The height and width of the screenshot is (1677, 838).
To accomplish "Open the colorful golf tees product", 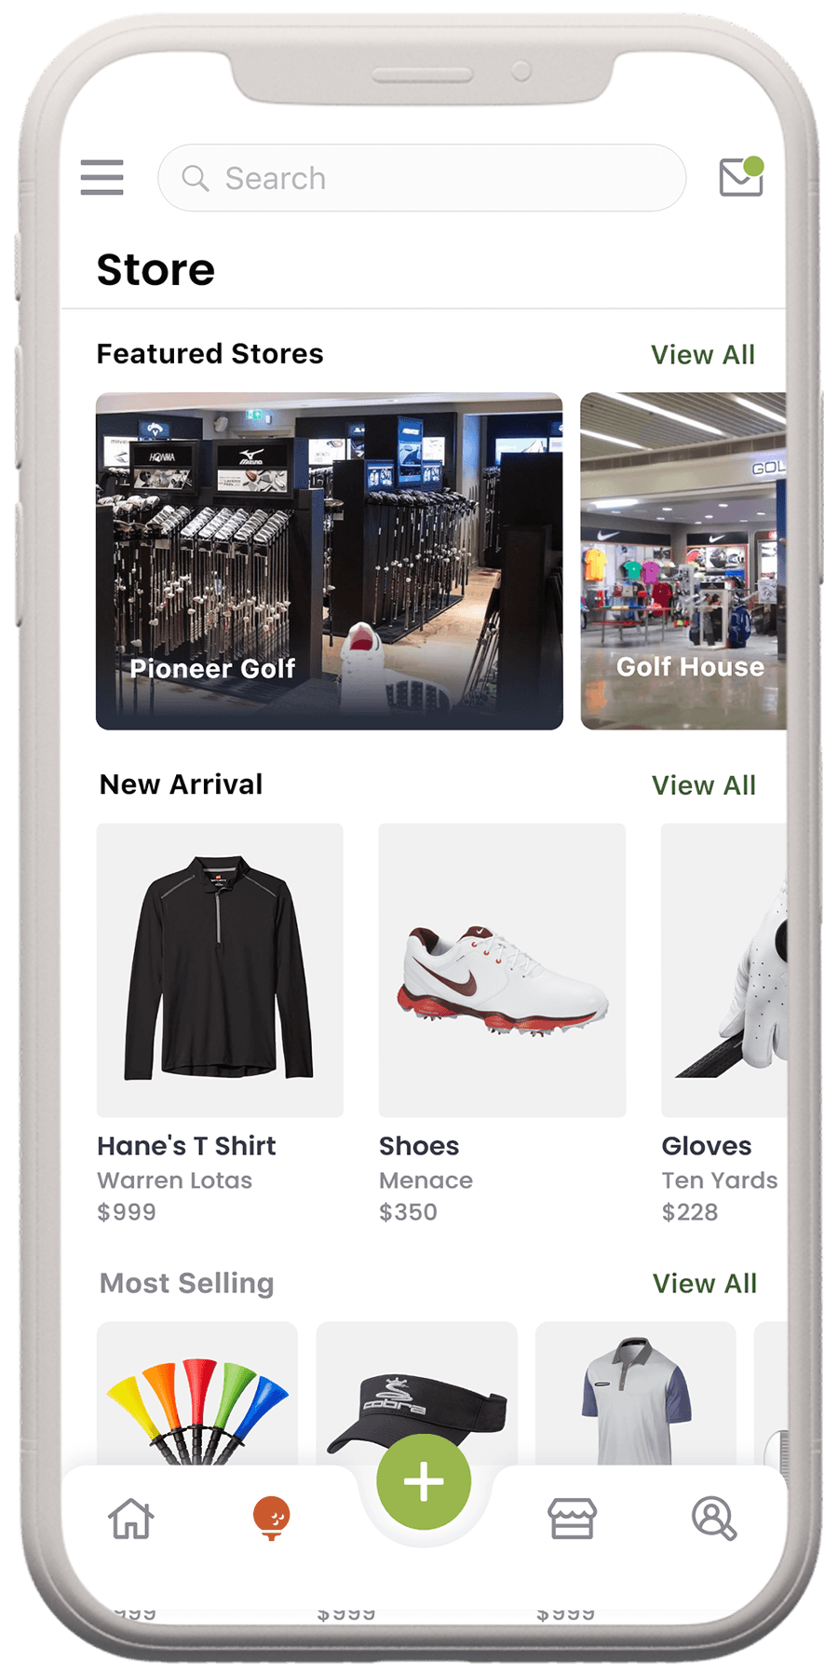I will coord(197,1394).
